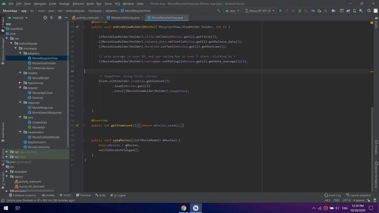Viewport: 379px width, 213px height.
Task: Collapse the response package folder
Action: coord(20,102)
